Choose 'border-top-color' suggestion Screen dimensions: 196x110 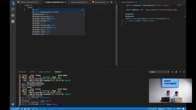tap(58, 34)
